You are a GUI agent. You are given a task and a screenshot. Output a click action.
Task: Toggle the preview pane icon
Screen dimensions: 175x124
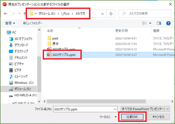(x=159, y=23)
